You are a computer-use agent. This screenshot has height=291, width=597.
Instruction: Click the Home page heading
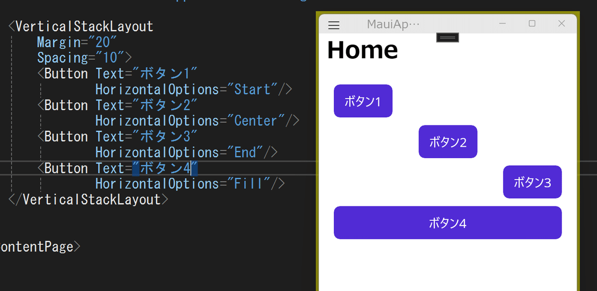pyautogui.click(x=362, y=50)
